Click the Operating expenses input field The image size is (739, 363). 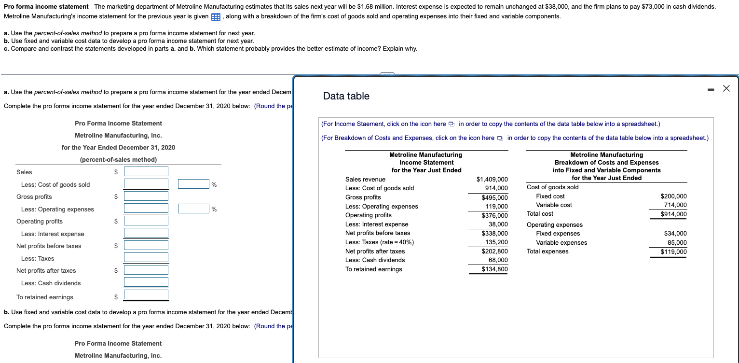point(146,208)
